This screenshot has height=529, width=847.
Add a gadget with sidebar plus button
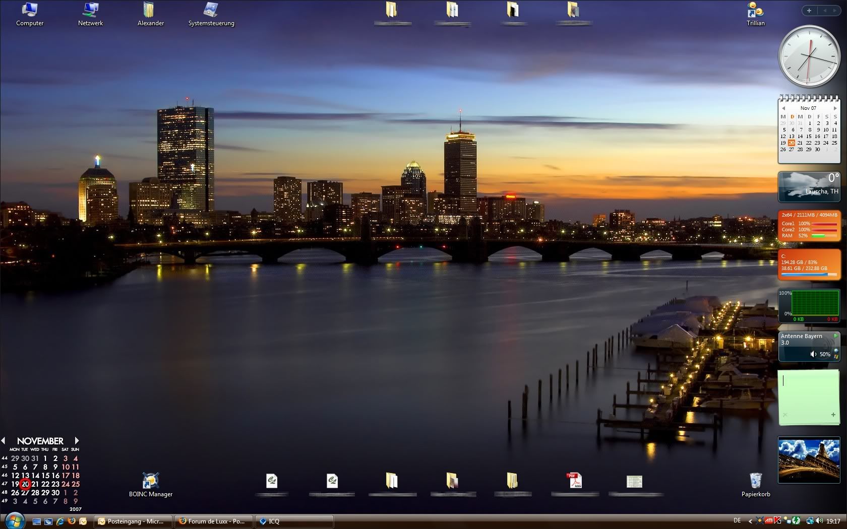[809, 11]
